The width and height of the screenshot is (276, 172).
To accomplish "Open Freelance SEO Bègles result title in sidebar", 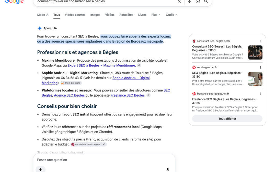I will pyautogui.click(x=224, y=101).
